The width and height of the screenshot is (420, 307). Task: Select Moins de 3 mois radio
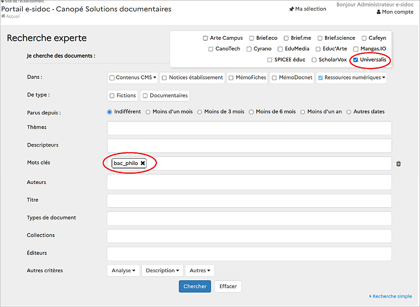[x=200, y=112]
